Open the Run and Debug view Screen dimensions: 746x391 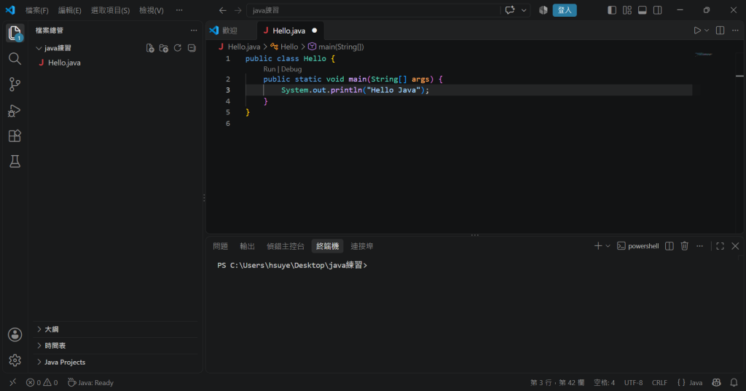[15, 111]
